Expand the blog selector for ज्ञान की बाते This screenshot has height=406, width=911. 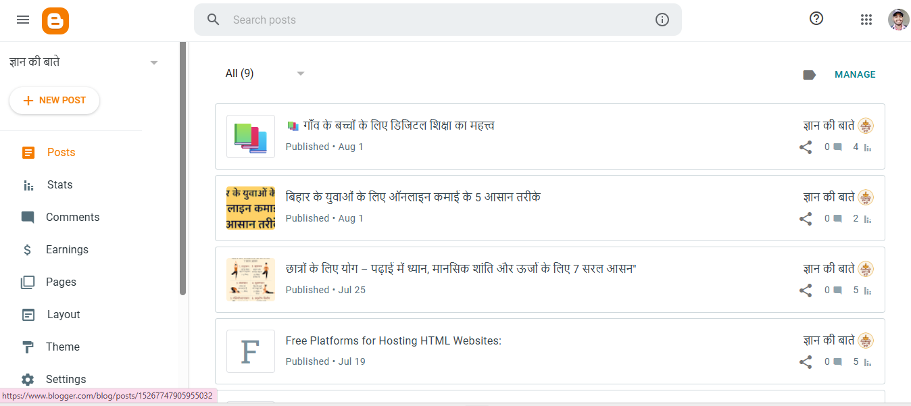(x=153, y=61)
